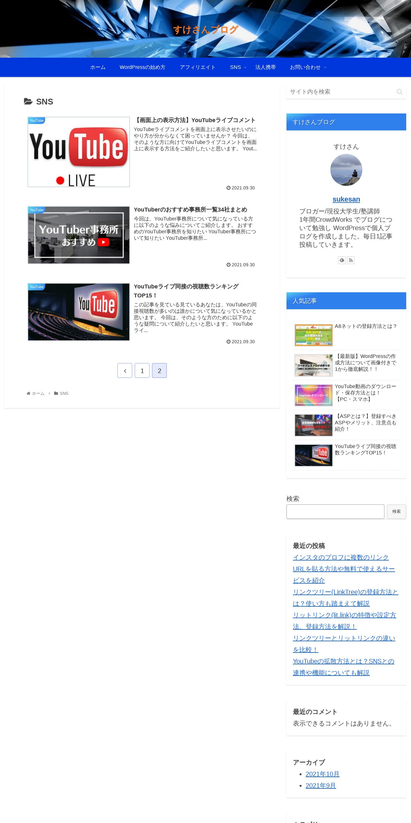
Task: Click the magnifier icon in site search
Action: 399,92
